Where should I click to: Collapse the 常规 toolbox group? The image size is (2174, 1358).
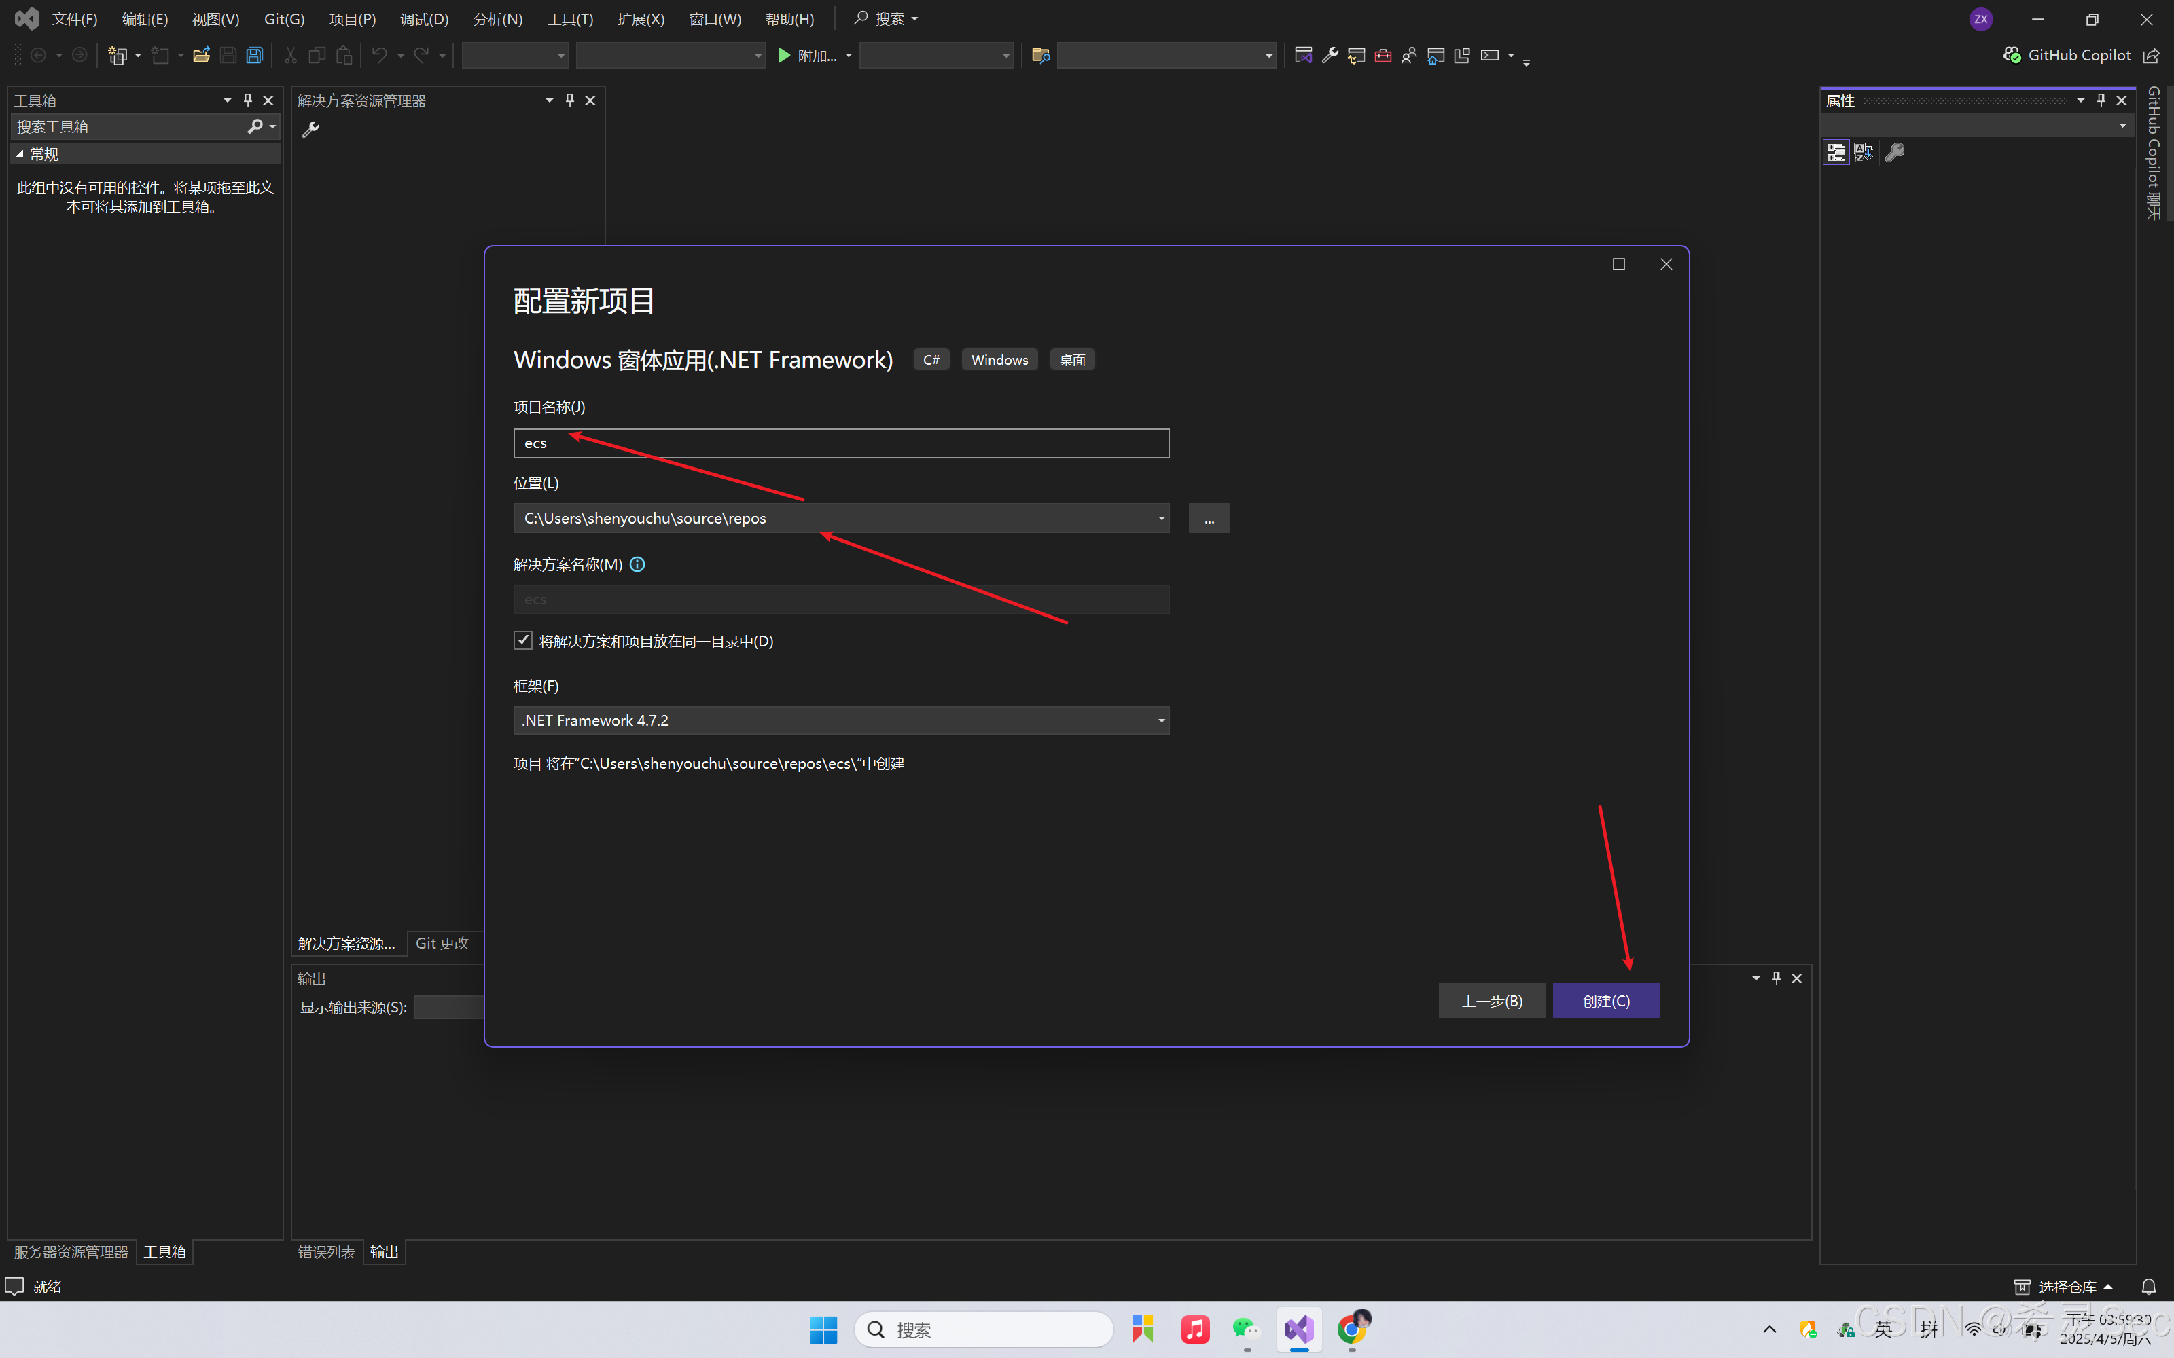[x=20, y=153]
